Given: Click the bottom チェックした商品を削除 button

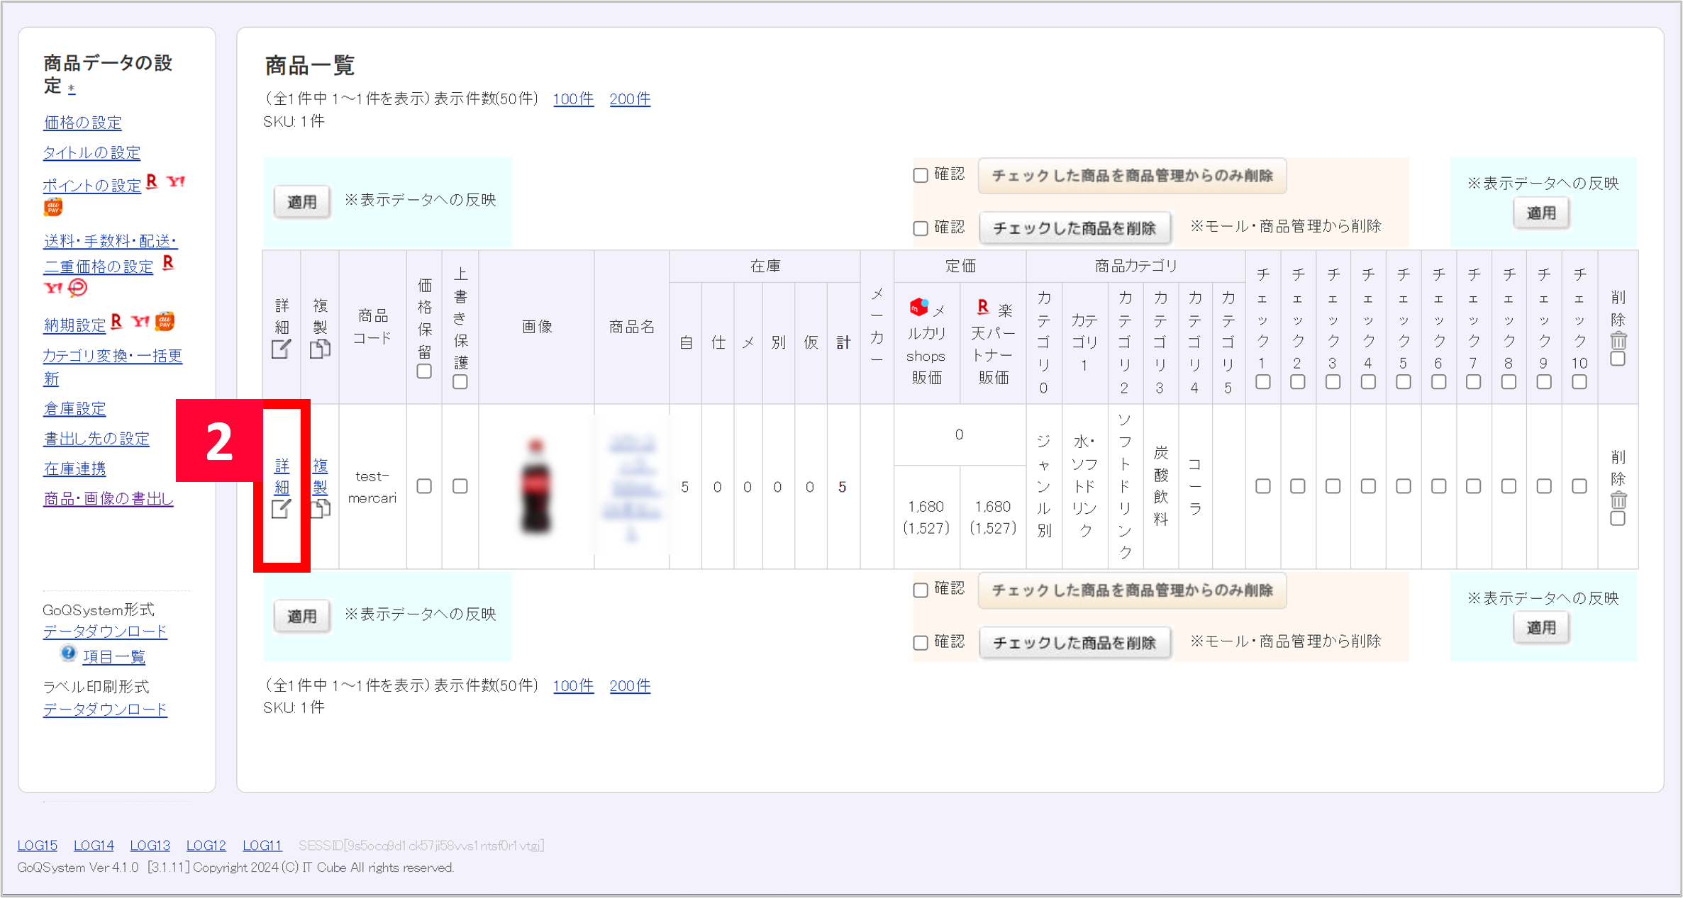Looking at the screenshot, I should (1074, 643).
